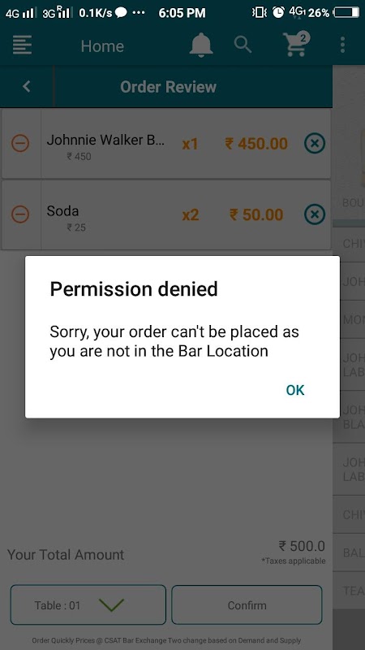Open the search magnifier icon
The width and height of the screenshot is (365, 650).
pos(243,45)
